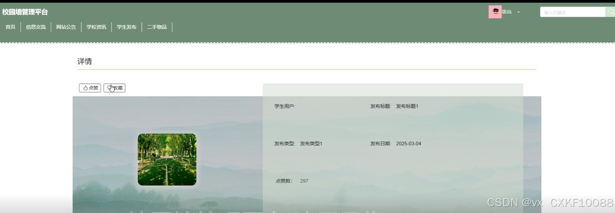Click the 校园墙管理平台 site title
The width and height of the screenshot is (615, 213).
click(x=25, y=12)
